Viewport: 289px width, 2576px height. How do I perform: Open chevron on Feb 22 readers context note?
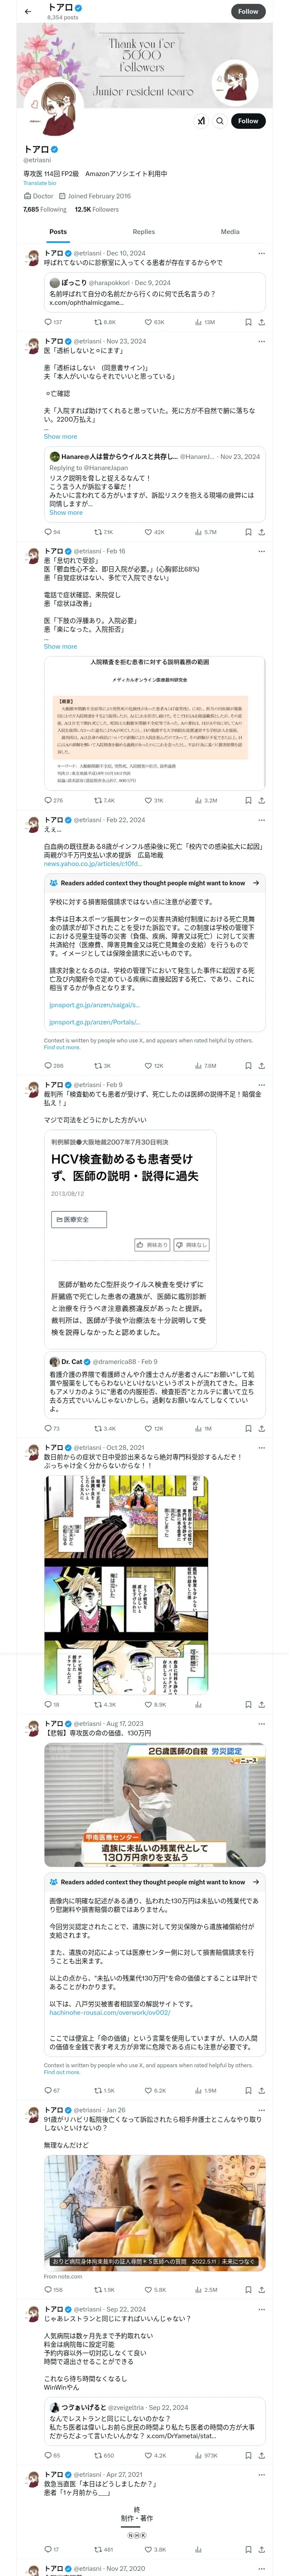point(256,883)
